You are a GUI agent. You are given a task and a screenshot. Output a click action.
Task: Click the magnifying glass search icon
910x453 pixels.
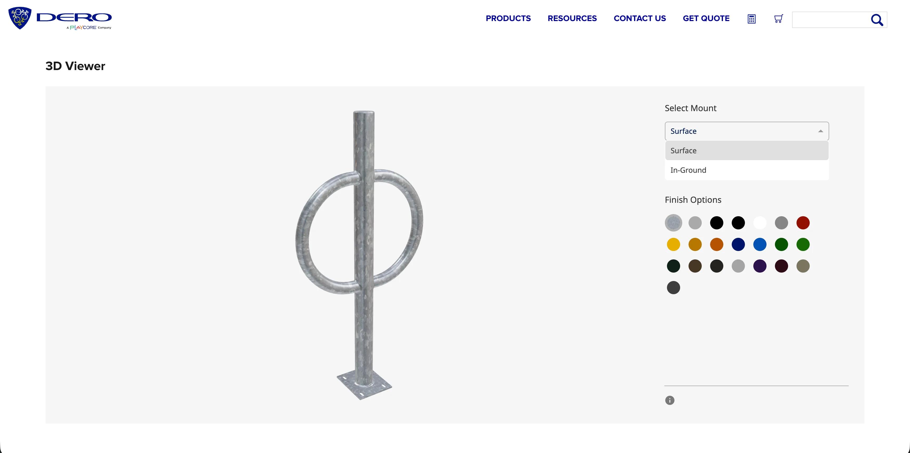877,20
